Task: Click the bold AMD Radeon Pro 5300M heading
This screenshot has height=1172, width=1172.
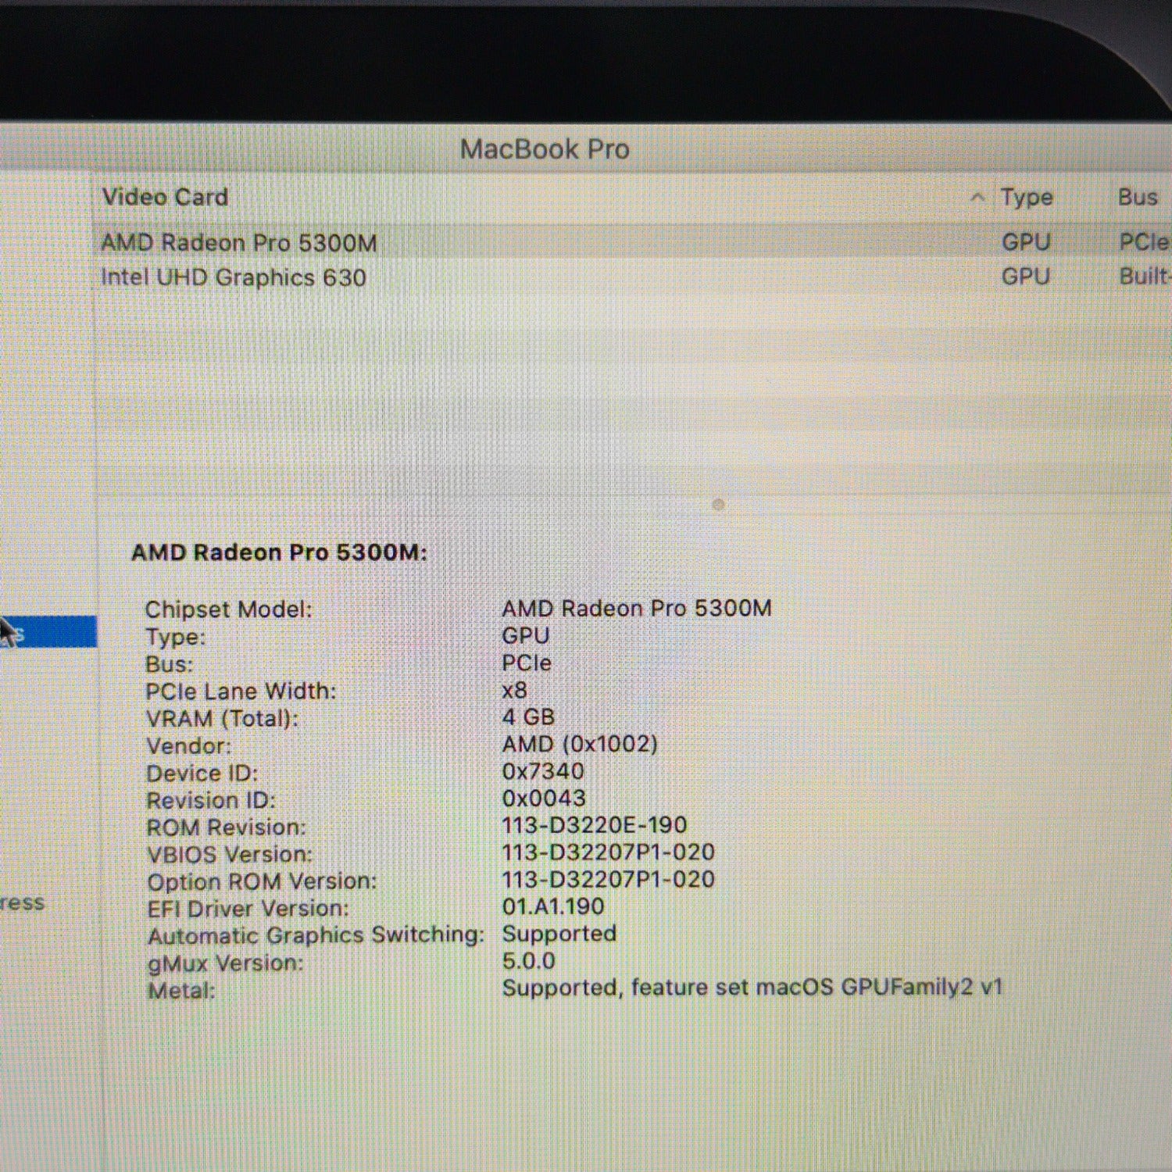Action: tap(279, 552)
